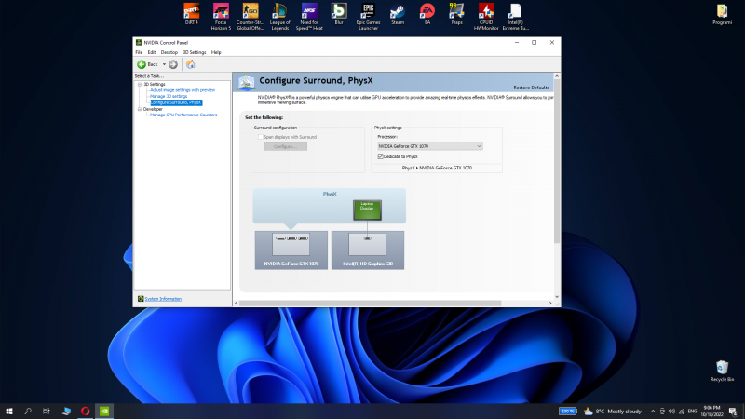This screenshot has width=745, height=419.
Task: Select Adjust image settings with preview
Action: 183,89
